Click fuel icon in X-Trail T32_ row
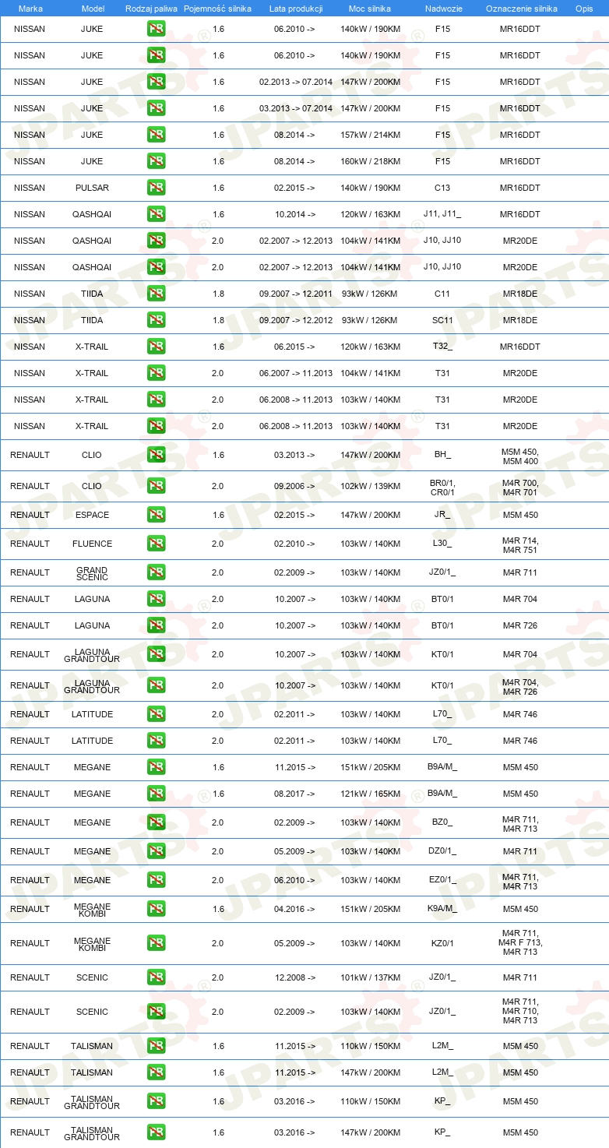 [x=156, y=347]
